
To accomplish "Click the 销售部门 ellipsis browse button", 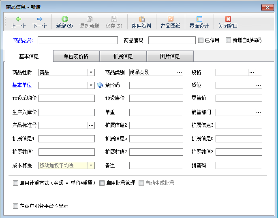I will [x=258, y=112].
